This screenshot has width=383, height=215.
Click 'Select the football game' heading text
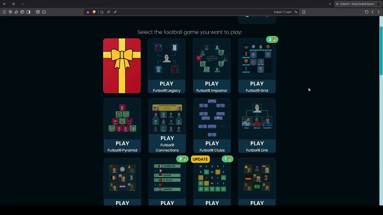point(190,32)
